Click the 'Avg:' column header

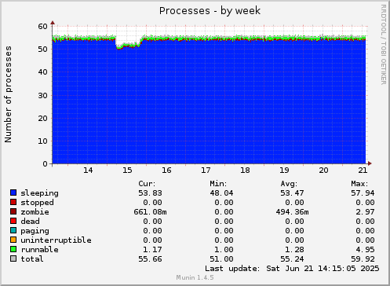289,184
